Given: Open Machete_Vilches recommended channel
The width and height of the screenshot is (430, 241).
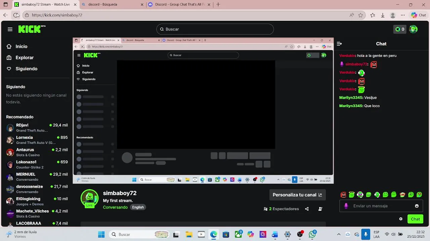Looking at the screenshot, I should 37,214.
